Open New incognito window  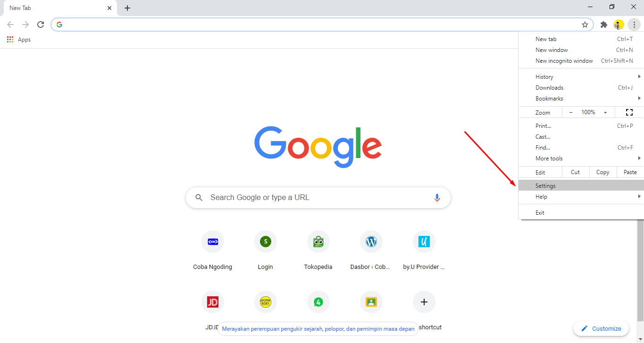point(581,61)
